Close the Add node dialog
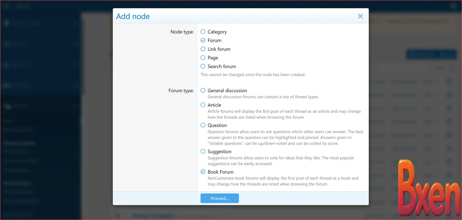Viewport: 462px width, 220px height. click(360, 16)
